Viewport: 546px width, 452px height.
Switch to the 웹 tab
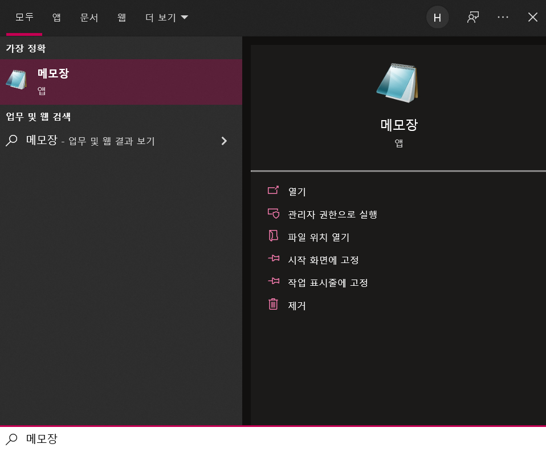point(121,17)
